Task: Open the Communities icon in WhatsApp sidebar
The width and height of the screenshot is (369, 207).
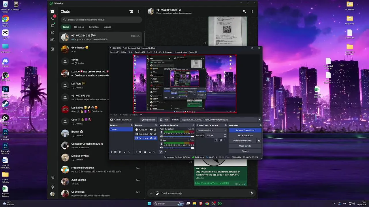Action: [x=52, y=39]
